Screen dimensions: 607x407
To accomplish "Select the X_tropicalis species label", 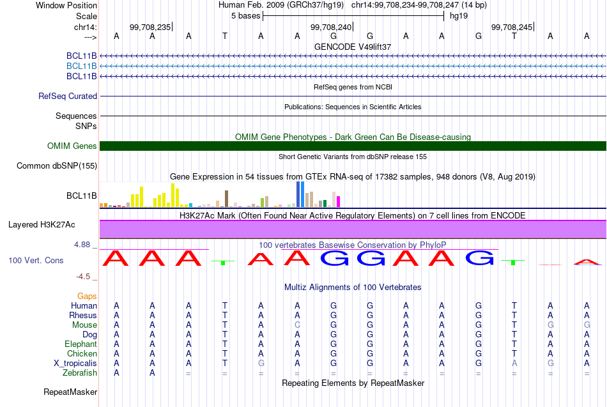I will [x=75, y=364].
